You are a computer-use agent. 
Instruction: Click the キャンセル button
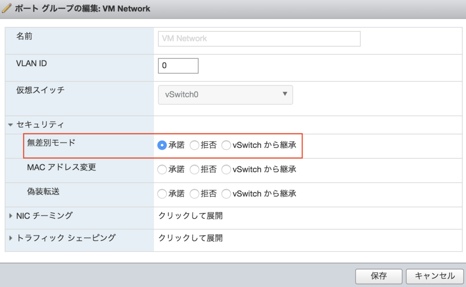[x=435, y=276]
